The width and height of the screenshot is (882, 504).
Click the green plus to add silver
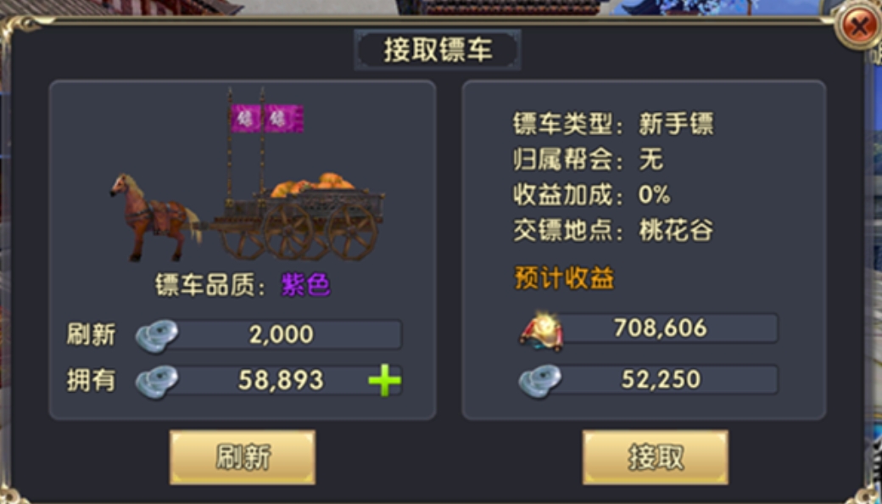click(385, 381)
